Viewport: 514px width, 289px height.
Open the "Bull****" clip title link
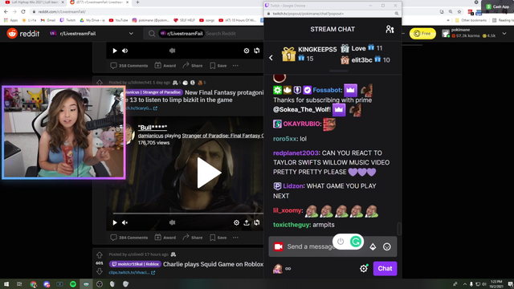pos(153,127)
